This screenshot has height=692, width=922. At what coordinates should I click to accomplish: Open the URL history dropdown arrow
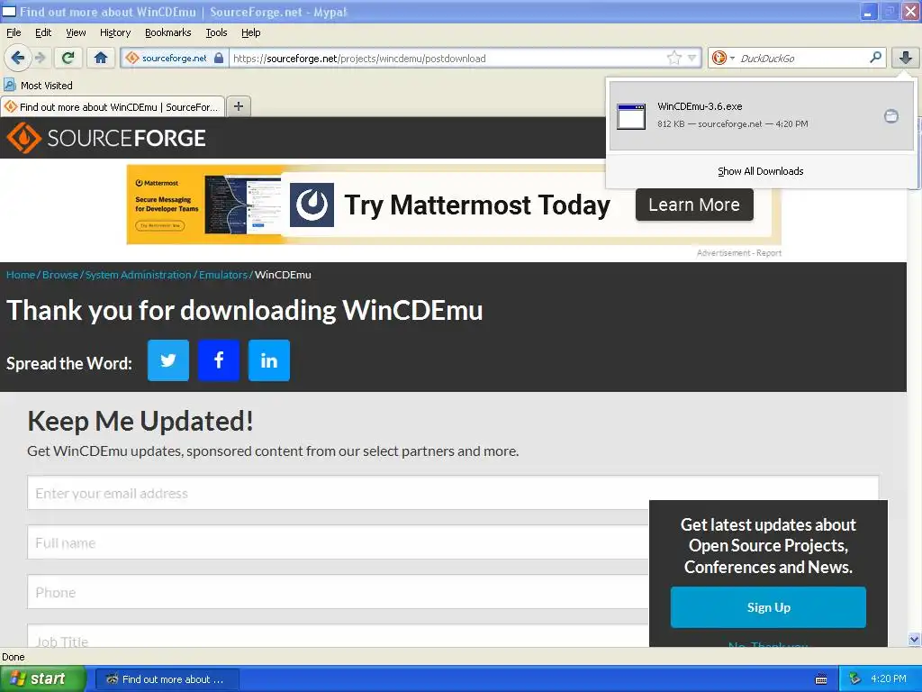pos(692,58)
